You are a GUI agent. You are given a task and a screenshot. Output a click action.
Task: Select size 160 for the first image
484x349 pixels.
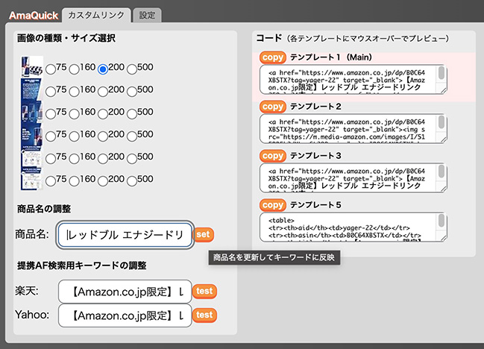(x=74, y=69)
